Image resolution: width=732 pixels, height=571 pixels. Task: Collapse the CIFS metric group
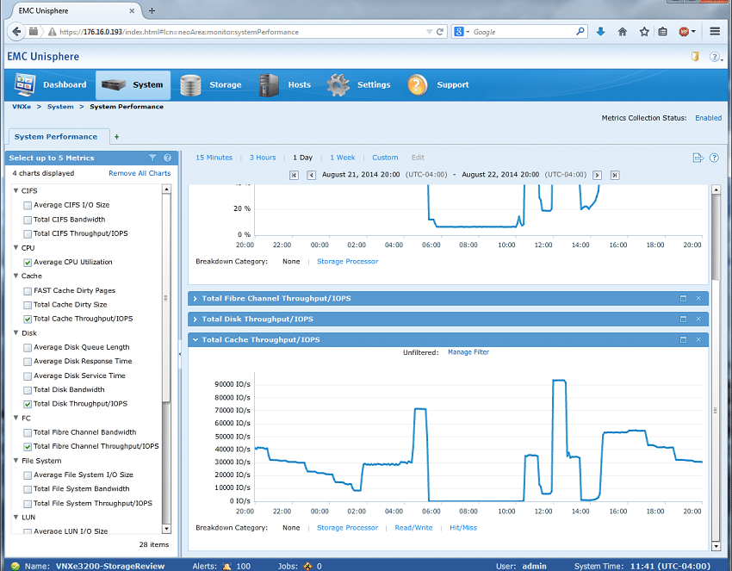[16, 190]
